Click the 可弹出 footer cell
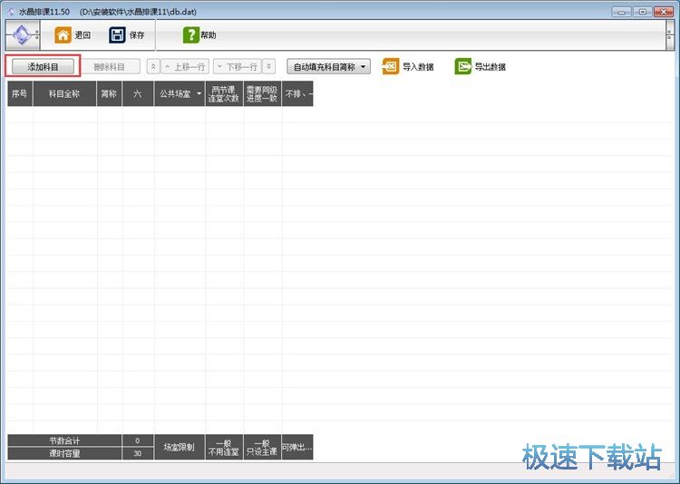The width and height of the screenshot is (680, 484). [297, 447]
